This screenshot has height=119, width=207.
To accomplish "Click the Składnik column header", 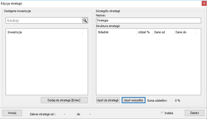I will pos(116,32).
